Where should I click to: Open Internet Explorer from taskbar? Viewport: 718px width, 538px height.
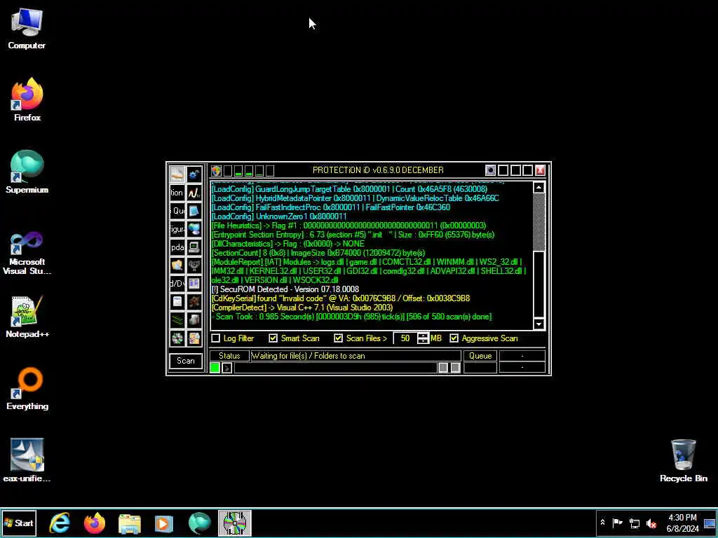pos(60,523)
